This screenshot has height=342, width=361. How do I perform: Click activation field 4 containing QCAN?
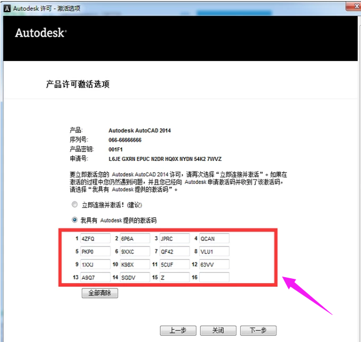[x=214, y=239]
